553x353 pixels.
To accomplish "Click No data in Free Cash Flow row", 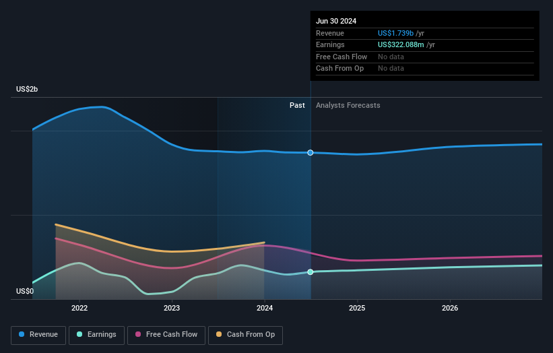I will [x=391, y=57].
